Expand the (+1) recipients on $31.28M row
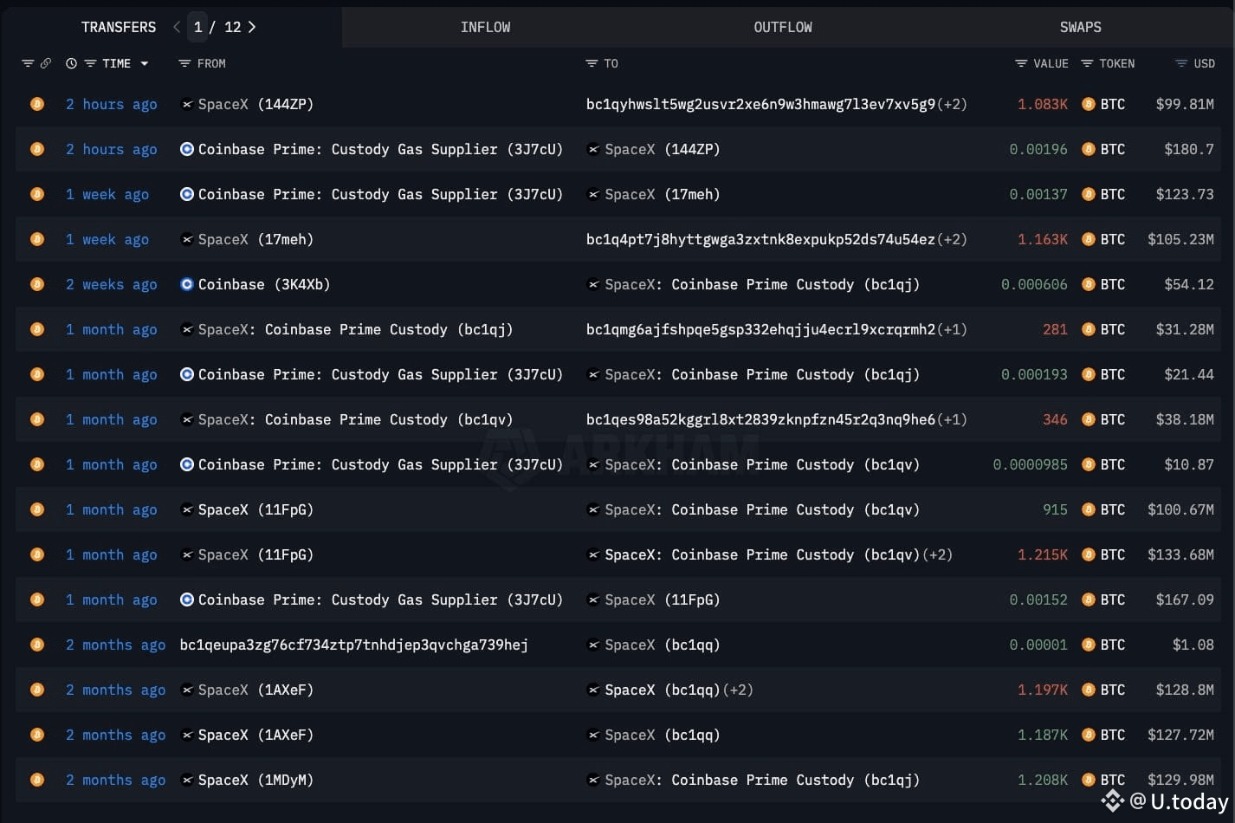Viewport: 1235px width, 823px height. pos(952,329)
